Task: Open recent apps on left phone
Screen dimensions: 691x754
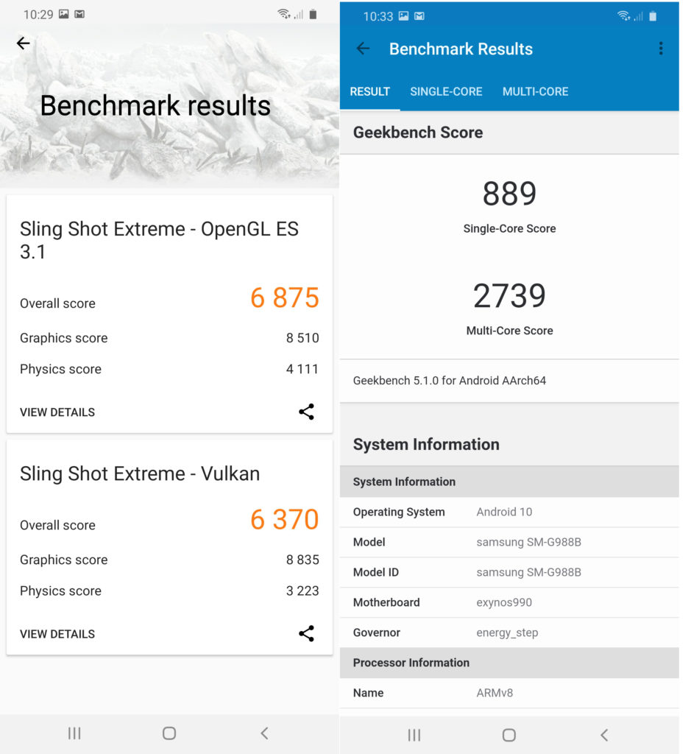Action: 74,733
